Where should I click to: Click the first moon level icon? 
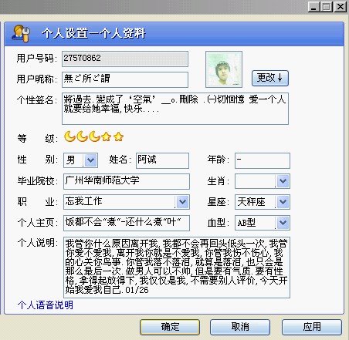click(x=69, y=136)
